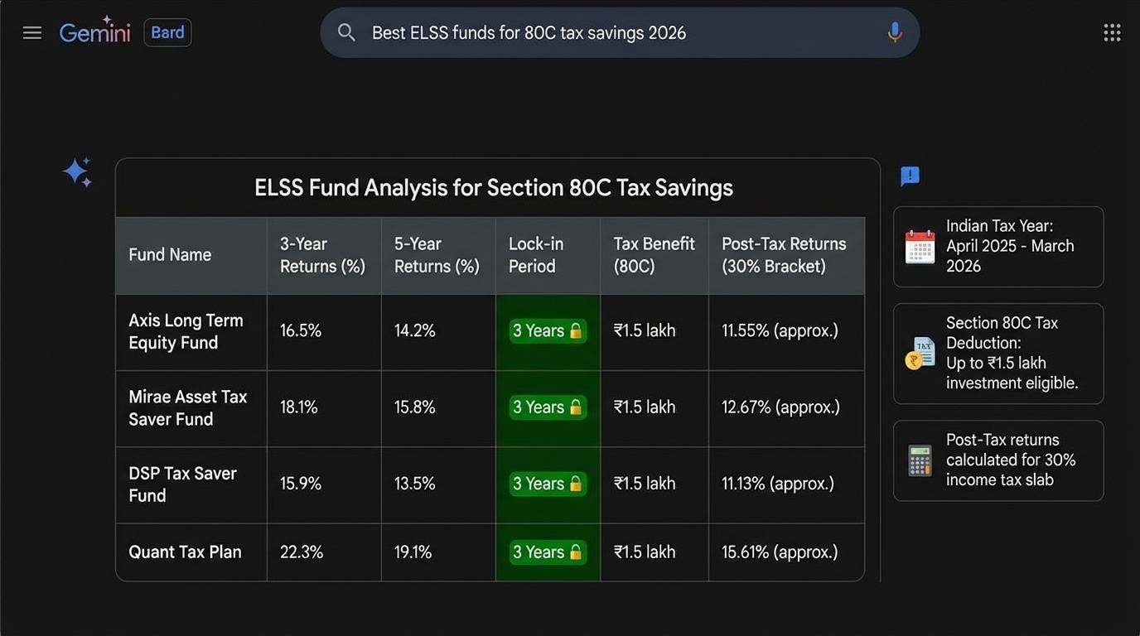Click the magnifying glass search icon
1140x636 pixels.
(x=346, y=32)
